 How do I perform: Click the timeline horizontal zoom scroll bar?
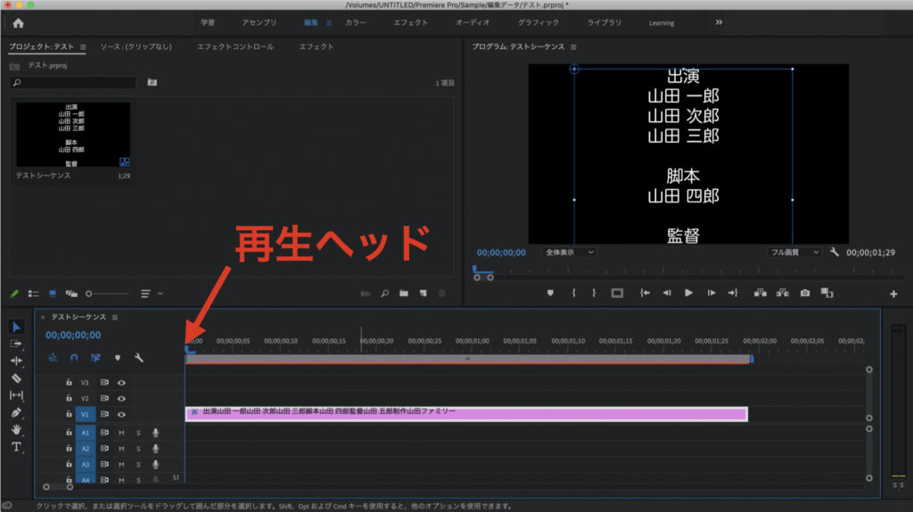pos(58,487)
